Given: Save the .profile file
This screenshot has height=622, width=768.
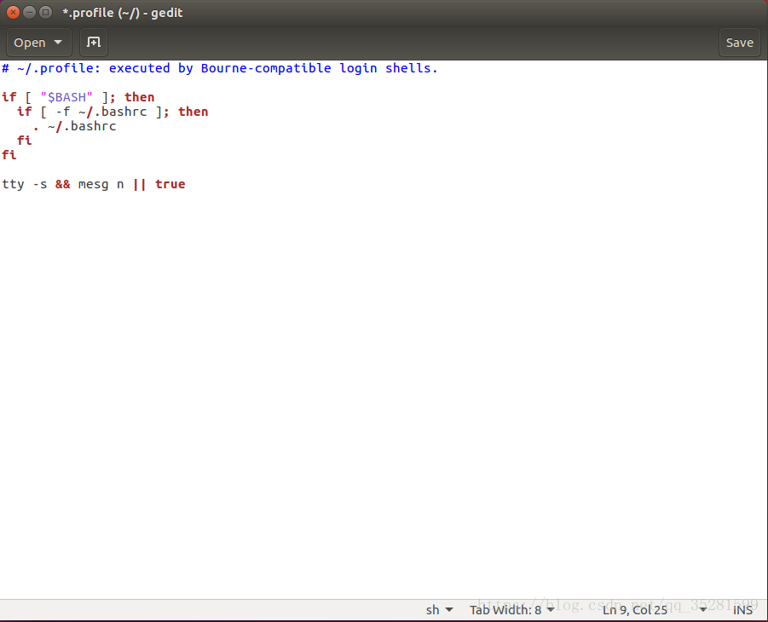Looking at the screenshot, I should pos(740,43).
